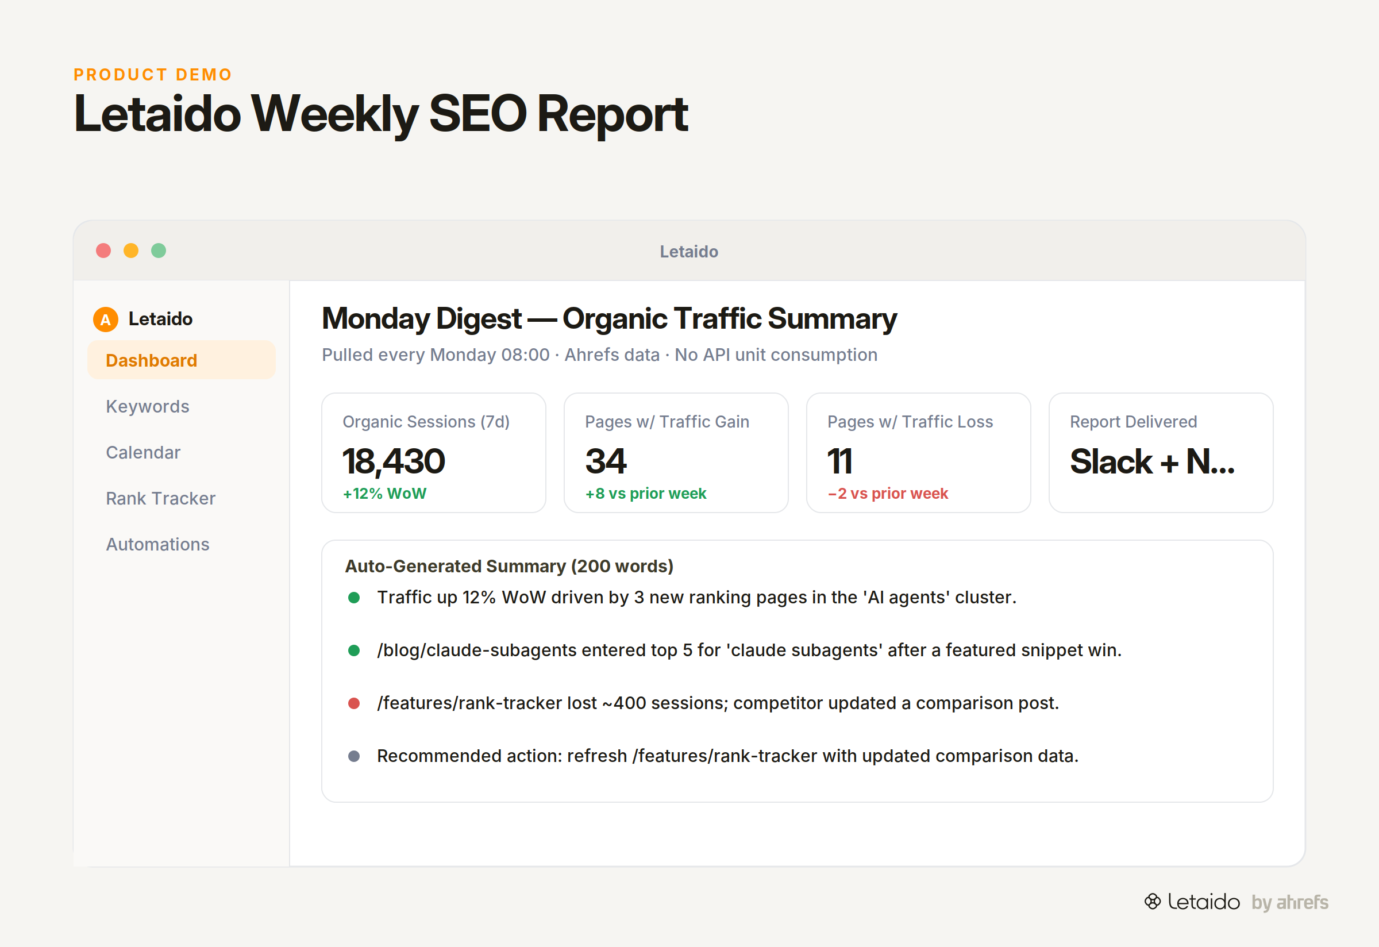Click the Auto-Generated Summary (200 words) heading
Viewport: 1379px width, 947px height.
(509, 566)
